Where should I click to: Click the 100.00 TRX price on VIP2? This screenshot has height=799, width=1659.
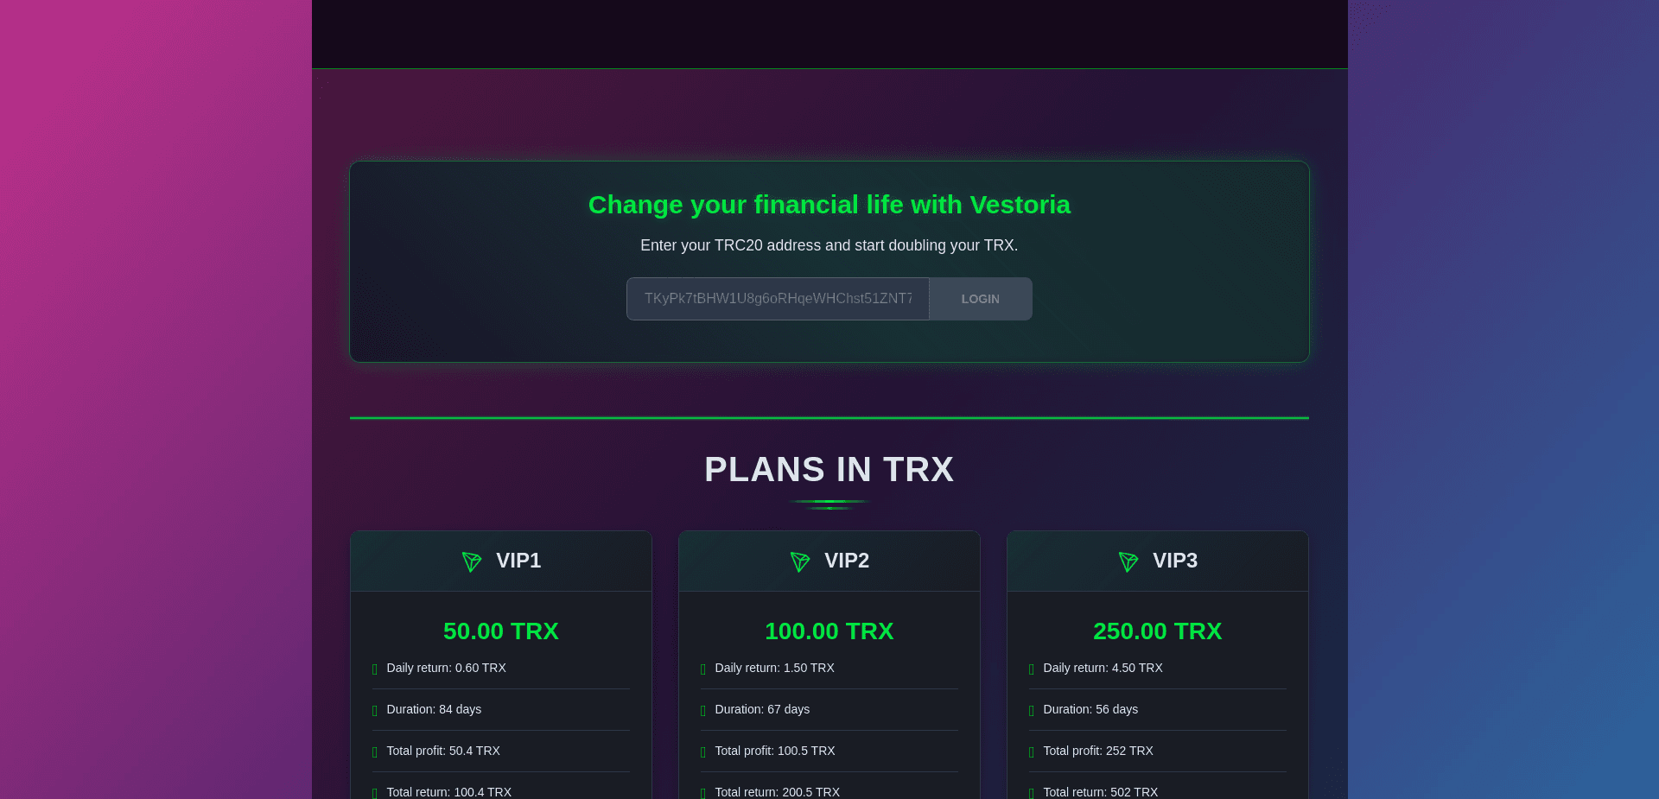[x=829, y=631]
